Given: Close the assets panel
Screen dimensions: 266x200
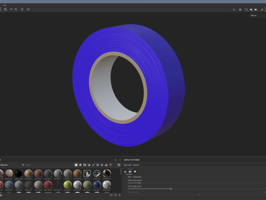Looking at the screenshot, I should 120,160.
